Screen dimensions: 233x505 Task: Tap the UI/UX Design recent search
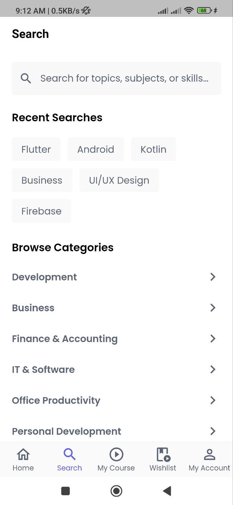click(119, 180)
